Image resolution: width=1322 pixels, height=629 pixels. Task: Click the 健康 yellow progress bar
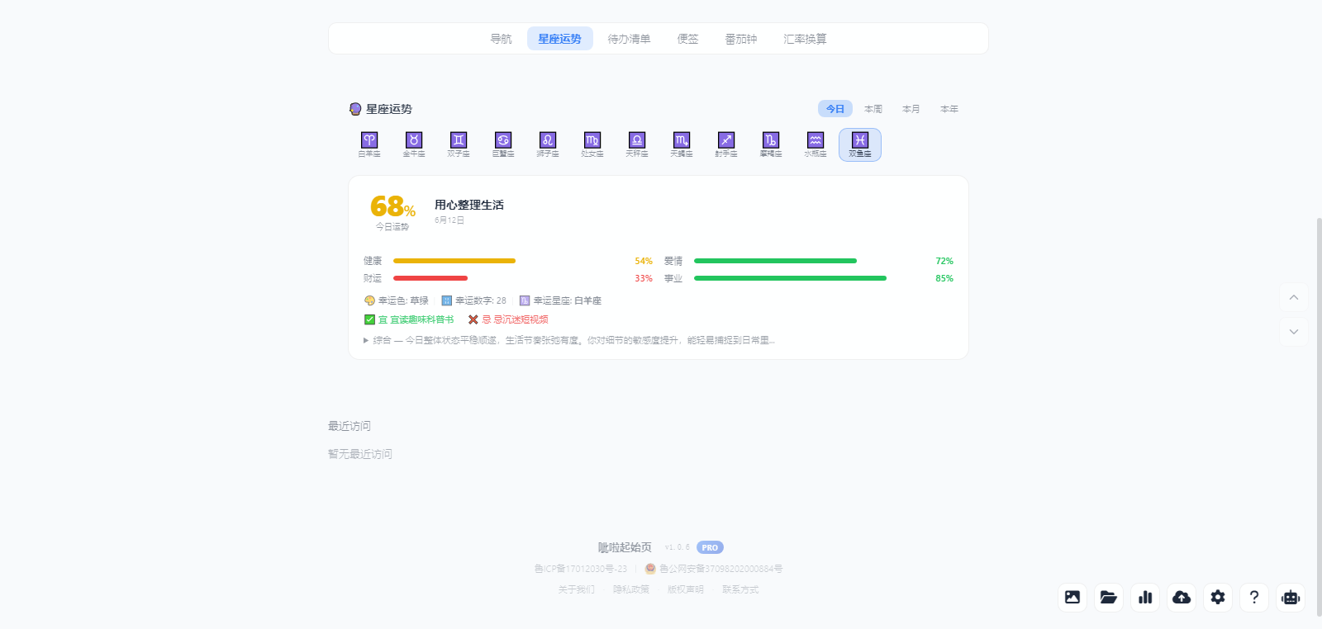(454, 261)
